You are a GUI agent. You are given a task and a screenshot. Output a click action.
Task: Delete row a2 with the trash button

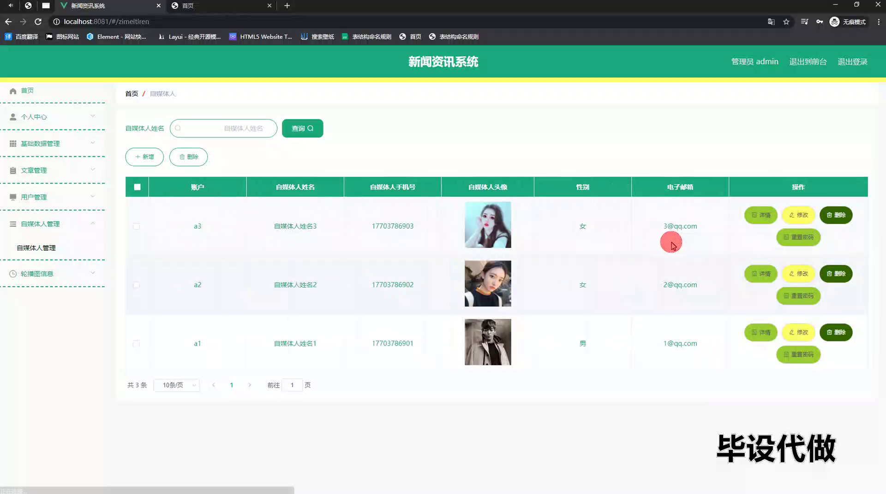pyautogui.click(x=836, y=274)
